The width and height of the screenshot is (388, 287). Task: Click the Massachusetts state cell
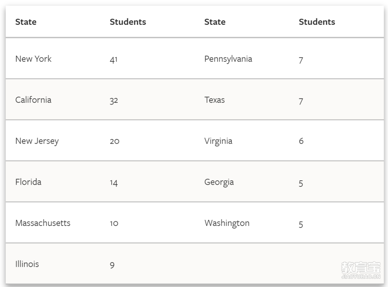(x=43, y=223)
